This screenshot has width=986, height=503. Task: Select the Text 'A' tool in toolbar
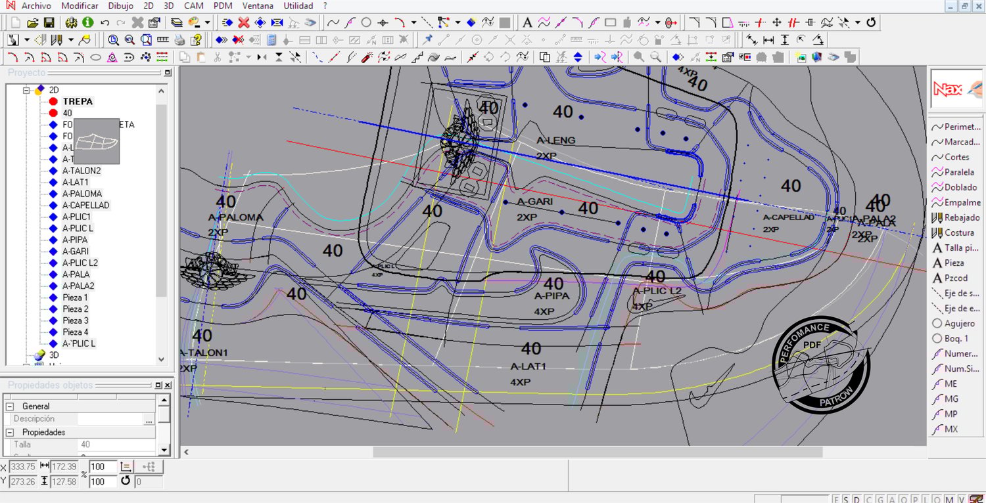click(x=527, y=23)
